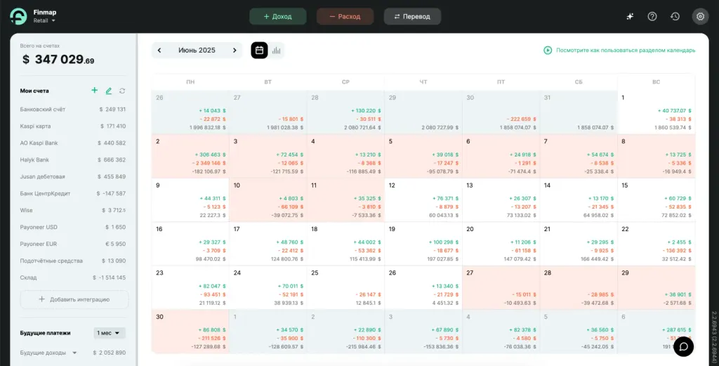Open the chat support bubble
The image size is (719, 366).
(x=683, y=346)
